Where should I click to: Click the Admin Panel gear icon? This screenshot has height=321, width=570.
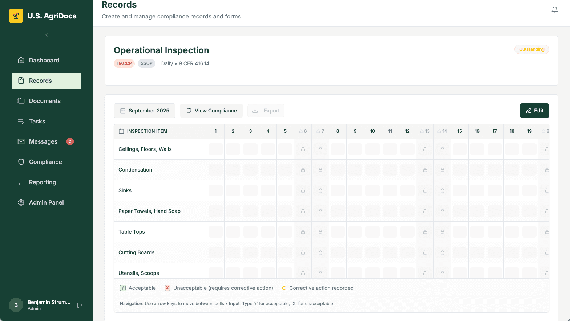click(21, 202)
